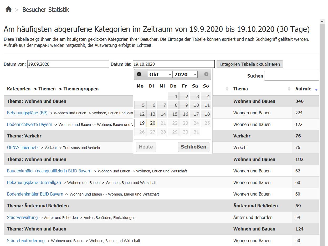Choose day 5 in the date picker
The height and width of the screenshot is (246, 328).
[140, 105]
